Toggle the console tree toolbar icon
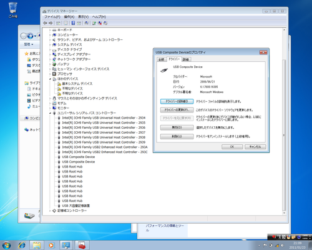312x250 pixels. tap(59, 23)
